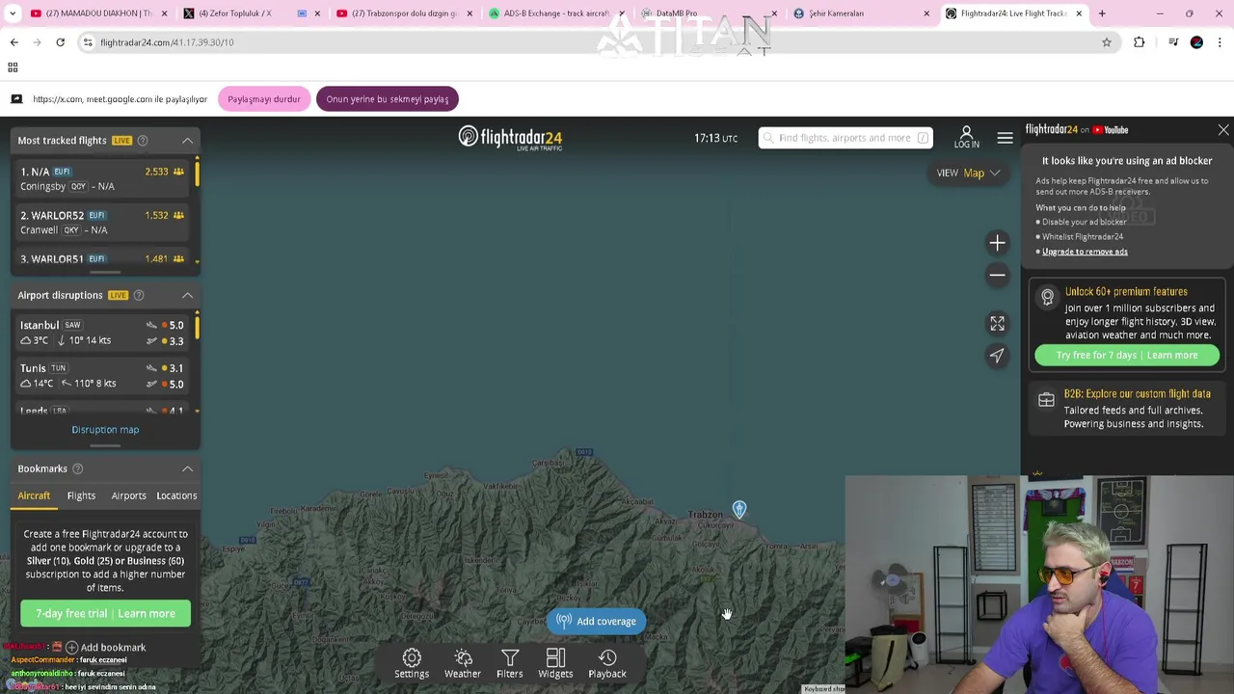Screen dimensions: 1234x694
Task: Bookmark this page with star icon
Action: [x=1107, y=42]
